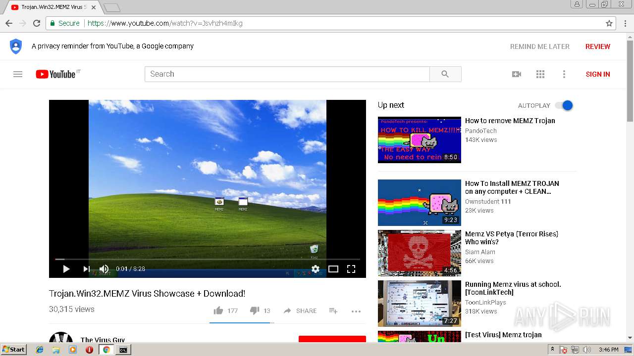Click the search magnifier button
Image resolution: width=634 pixels, height=356 pixels.
tap(445, 74)
